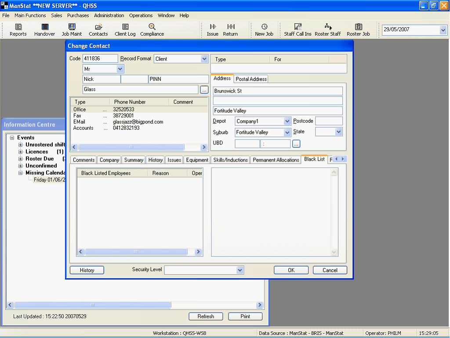Image resolution: width=450 pixels, height=338 pixels.
Task: Click the New Job clock icon
Action: pos(264,27)
